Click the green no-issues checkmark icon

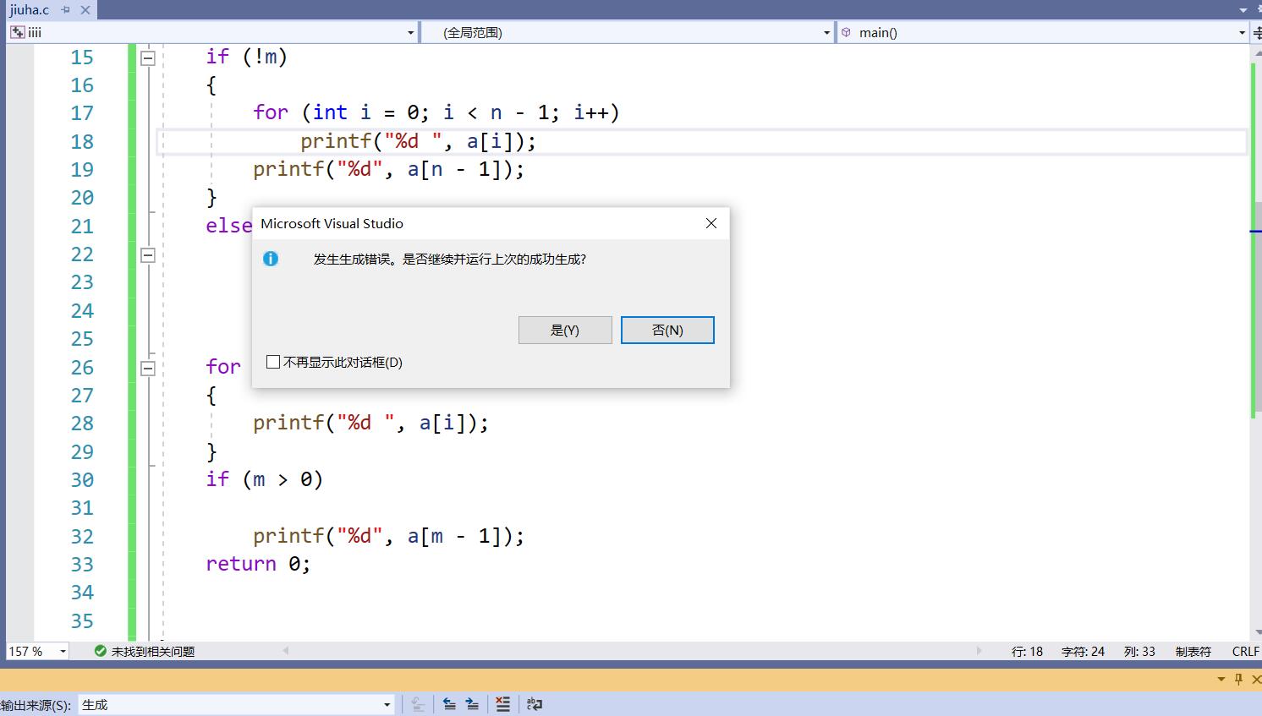(101, 651)
